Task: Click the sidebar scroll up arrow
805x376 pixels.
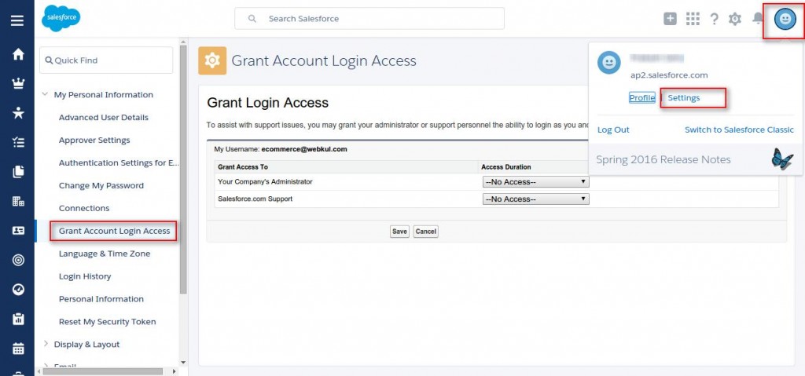Action: pos(183,41)
